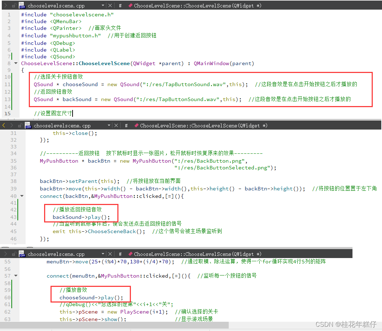Image resolution: width=382 pixels, height=331 pixels.
Task: Click line number 60 in the gutter
Action: pyautogui.click(x=7, y=297)
